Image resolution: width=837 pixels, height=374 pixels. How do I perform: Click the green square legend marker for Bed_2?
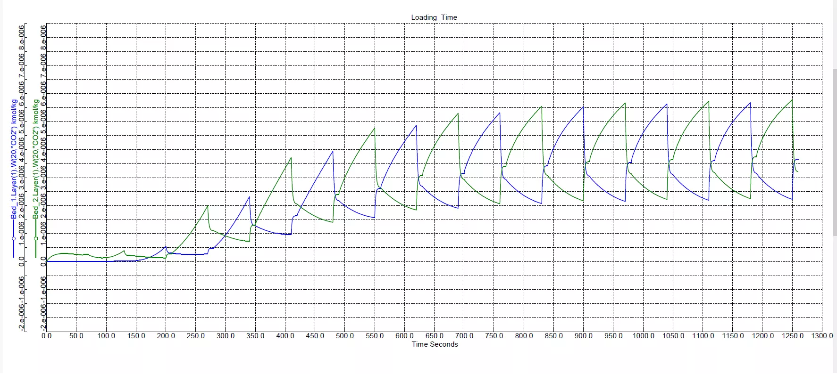(x=36, y=238)
